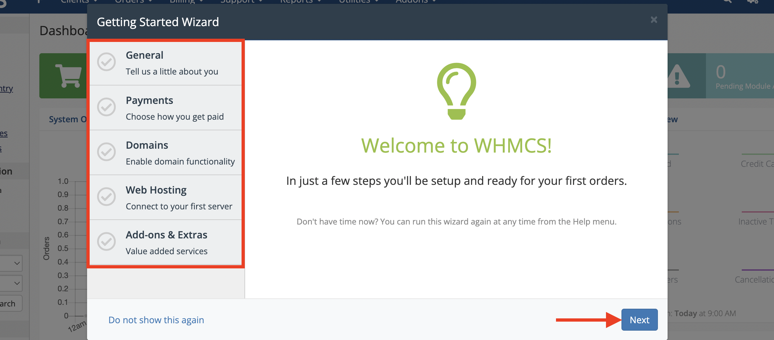
Task: Click the "Today at 9:00 AM" text
Action: 705,313
